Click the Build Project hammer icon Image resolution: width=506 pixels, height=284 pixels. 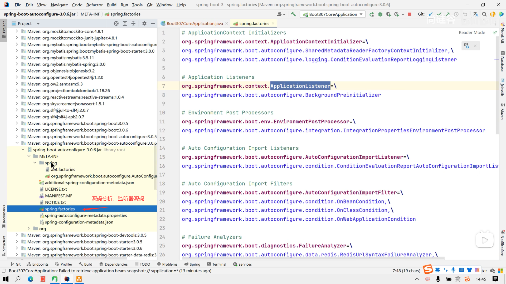293,14
